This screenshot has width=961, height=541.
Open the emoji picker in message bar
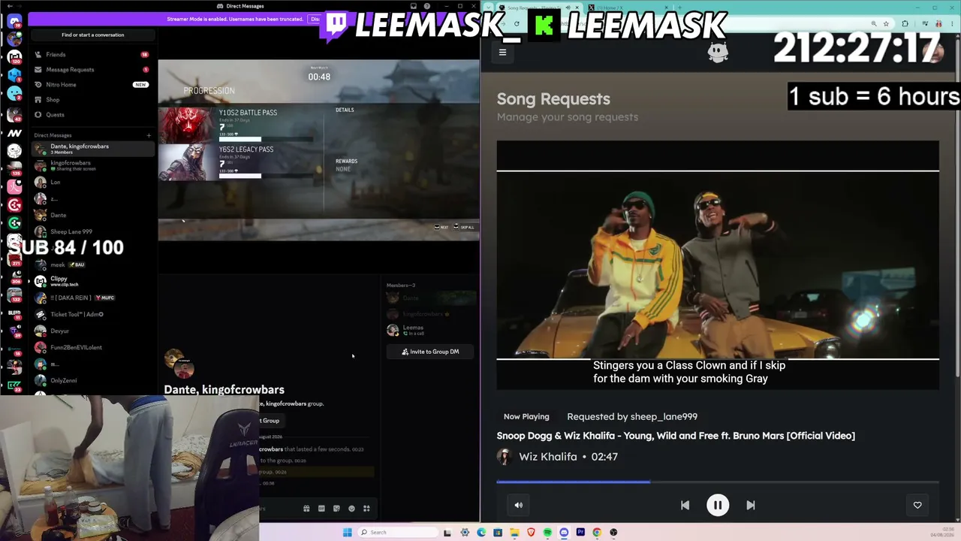click(351, 509)
